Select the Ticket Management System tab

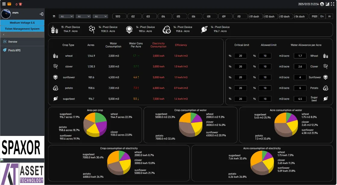22,29
